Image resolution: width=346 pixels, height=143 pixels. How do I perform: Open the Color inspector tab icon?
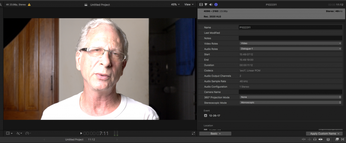[x=206, y=4]
